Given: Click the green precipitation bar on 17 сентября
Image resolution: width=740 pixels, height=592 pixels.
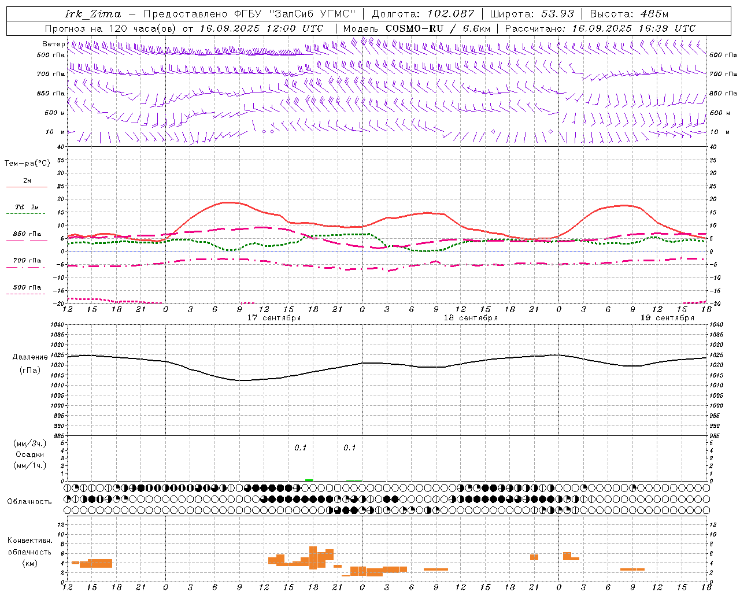Looking at the screenshot, I should point(309,480).
